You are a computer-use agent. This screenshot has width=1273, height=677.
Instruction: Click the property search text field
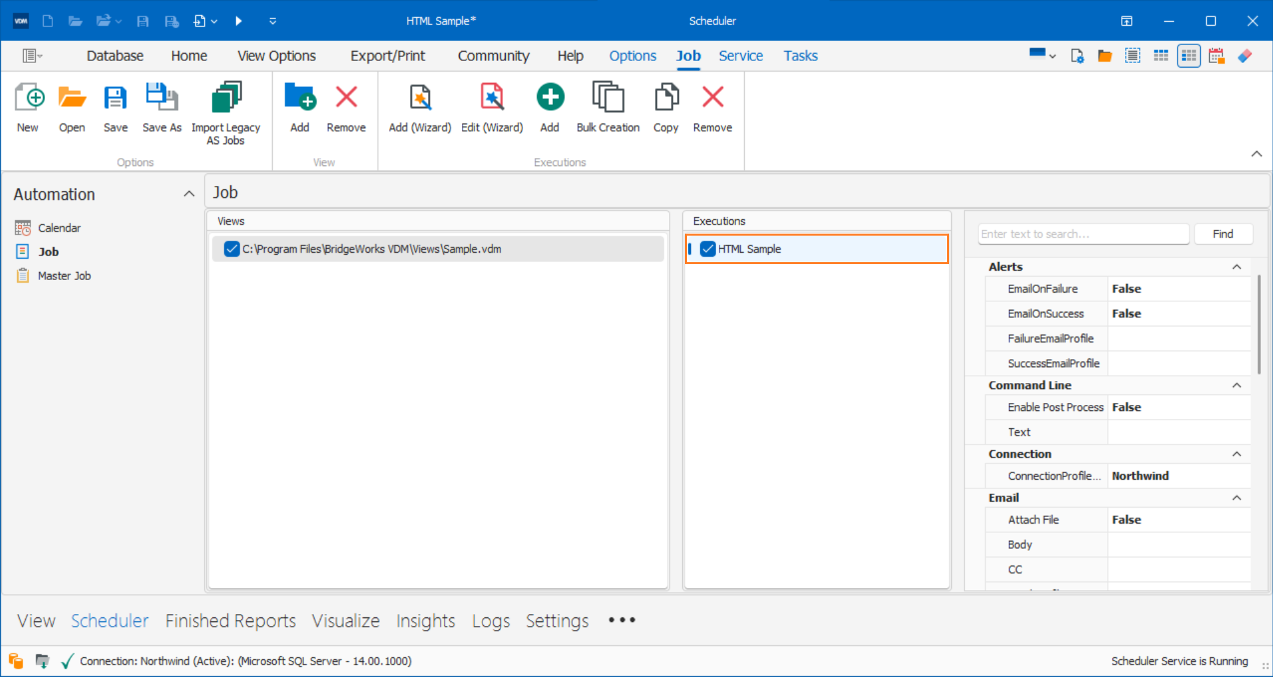click(1083, 234)
